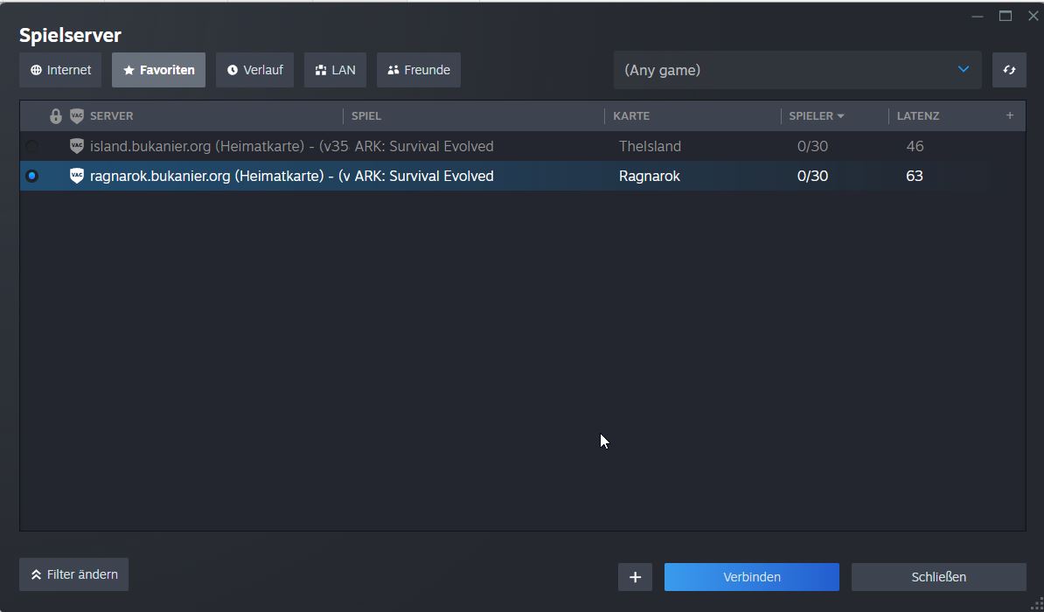Viewport: 1044px width, 612px height.
Task: Sort servers by the Latenz column
Action: coord(918,116)
